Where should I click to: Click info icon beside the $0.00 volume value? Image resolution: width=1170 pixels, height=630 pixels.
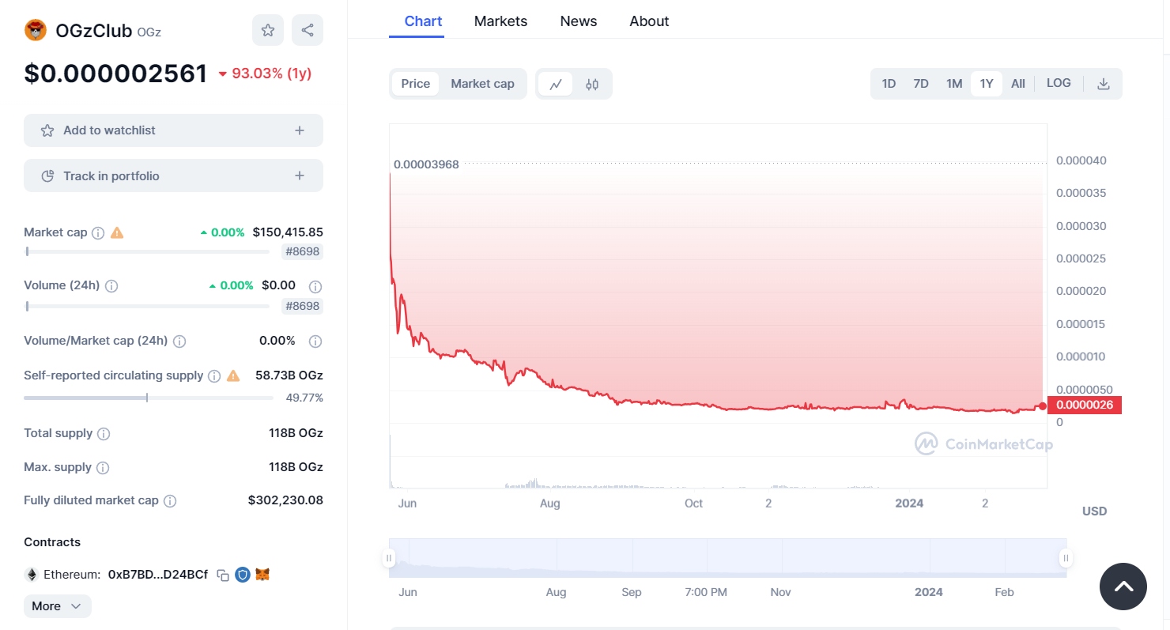click(315, 286)
